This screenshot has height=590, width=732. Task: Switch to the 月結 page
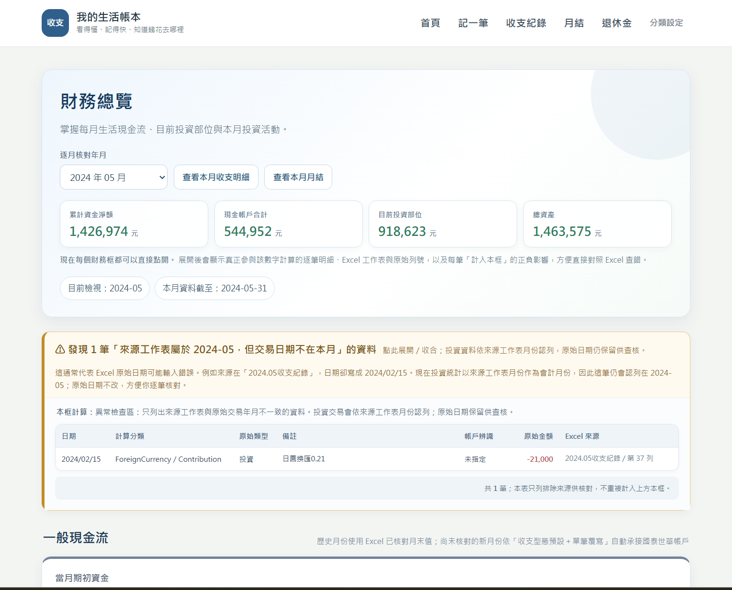(574, 23)
